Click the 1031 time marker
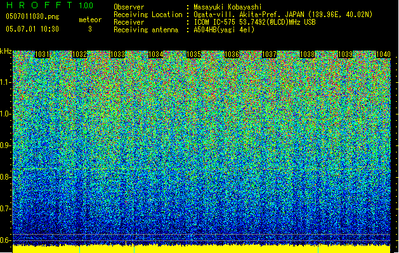This screenshot has width=399, height=253. coord(42,54)
